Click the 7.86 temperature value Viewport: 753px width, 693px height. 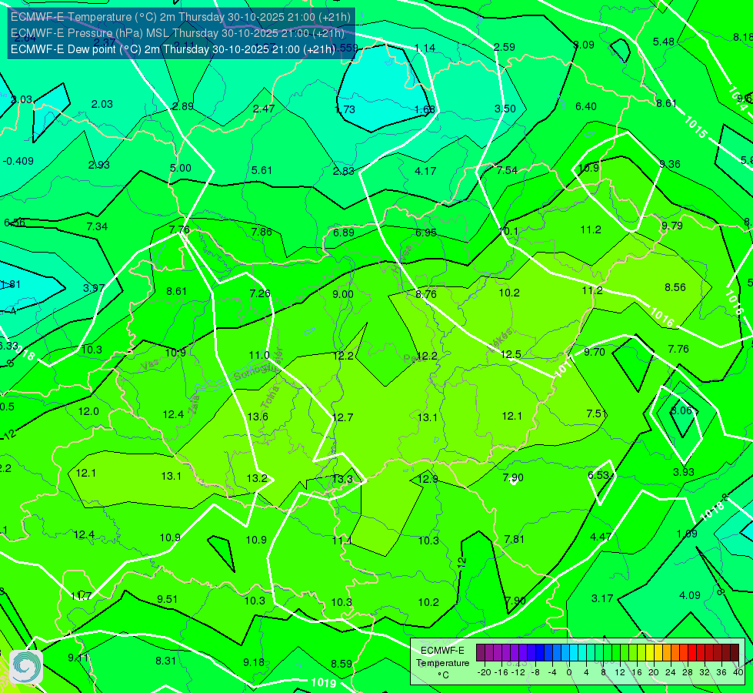coord(262,233)
